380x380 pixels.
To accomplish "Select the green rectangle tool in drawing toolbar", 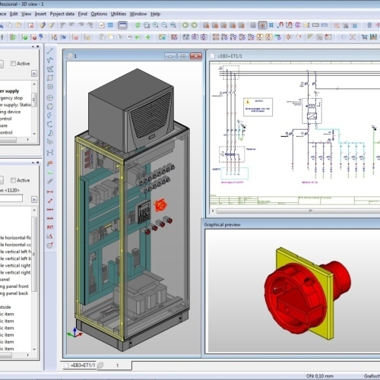I will click(50, 173).
